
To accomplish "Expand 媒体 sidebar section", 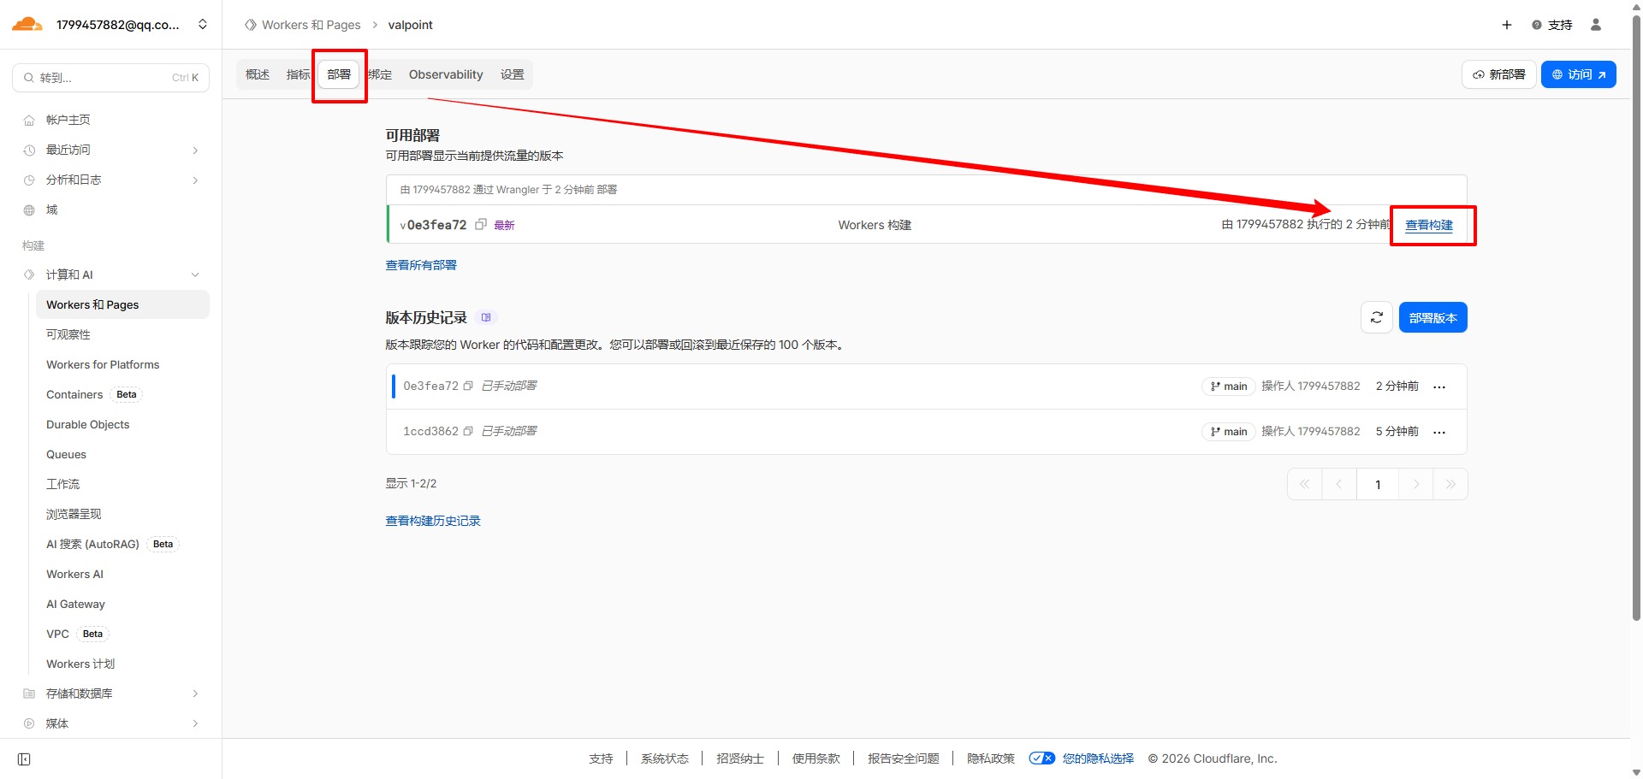I will click(111, 723).
